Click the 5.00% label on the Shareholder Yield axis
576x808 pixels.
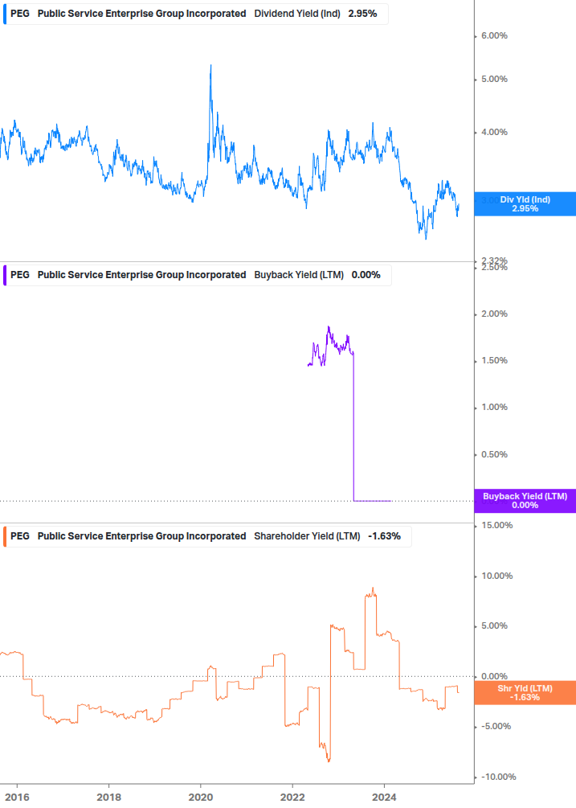coord(494,626)
